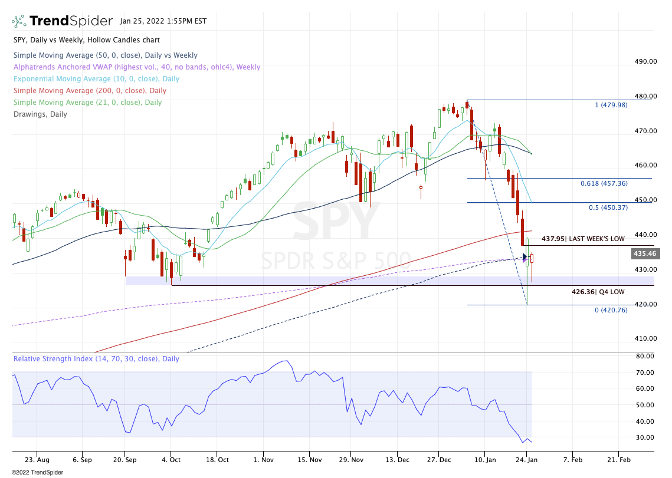This screenshot has width=672, height=478.
Task: Click the TrendSpider logo
Action: point(62,21)
